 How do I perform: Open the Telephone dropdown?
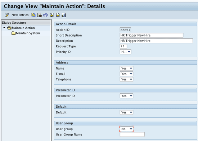click(126, 79)
